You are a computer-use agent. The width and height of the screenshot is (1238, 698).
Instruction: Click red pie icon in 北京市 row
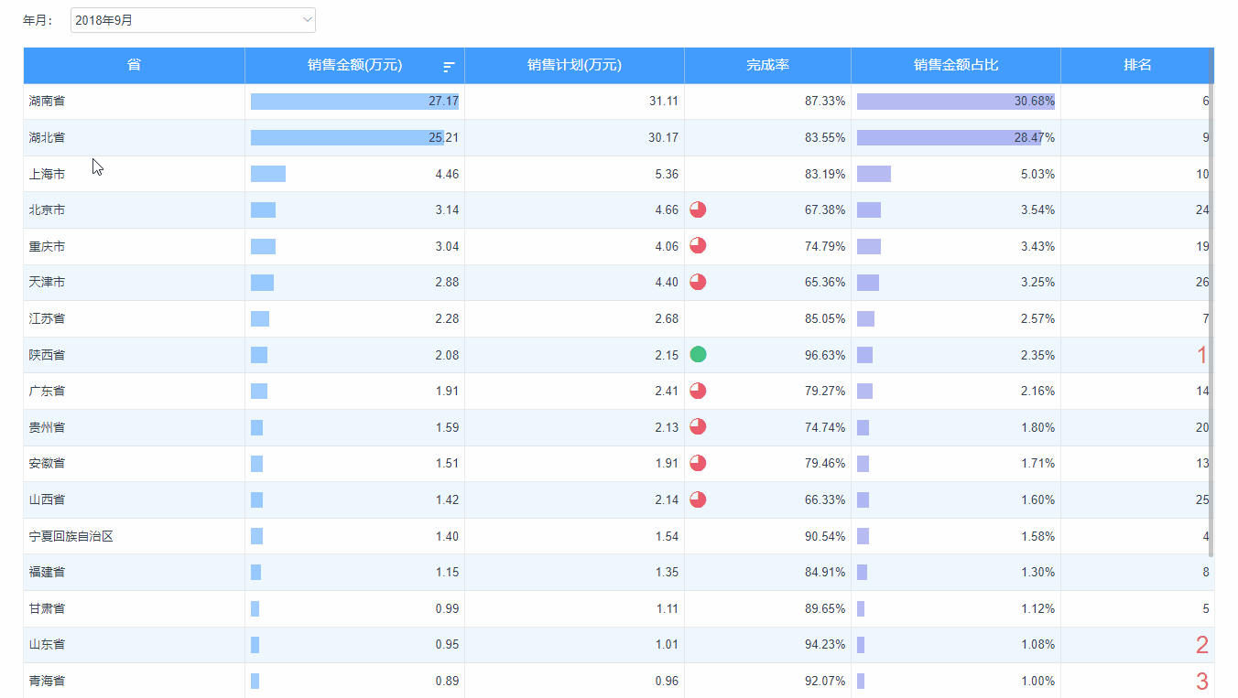point(698,209)
